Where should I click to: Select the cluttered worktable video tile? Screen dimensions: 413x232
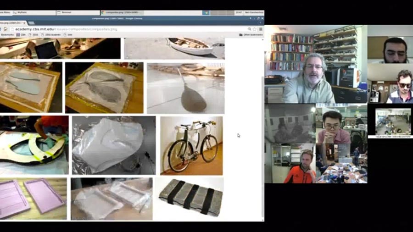point(341,163)
